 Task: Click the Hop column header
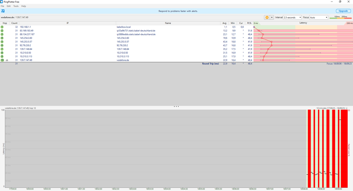coord(5,23)
